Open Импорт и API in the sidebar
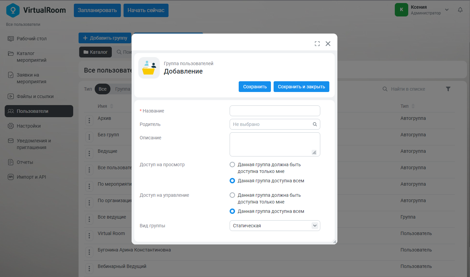470x277 pixels. coord(39,177)
